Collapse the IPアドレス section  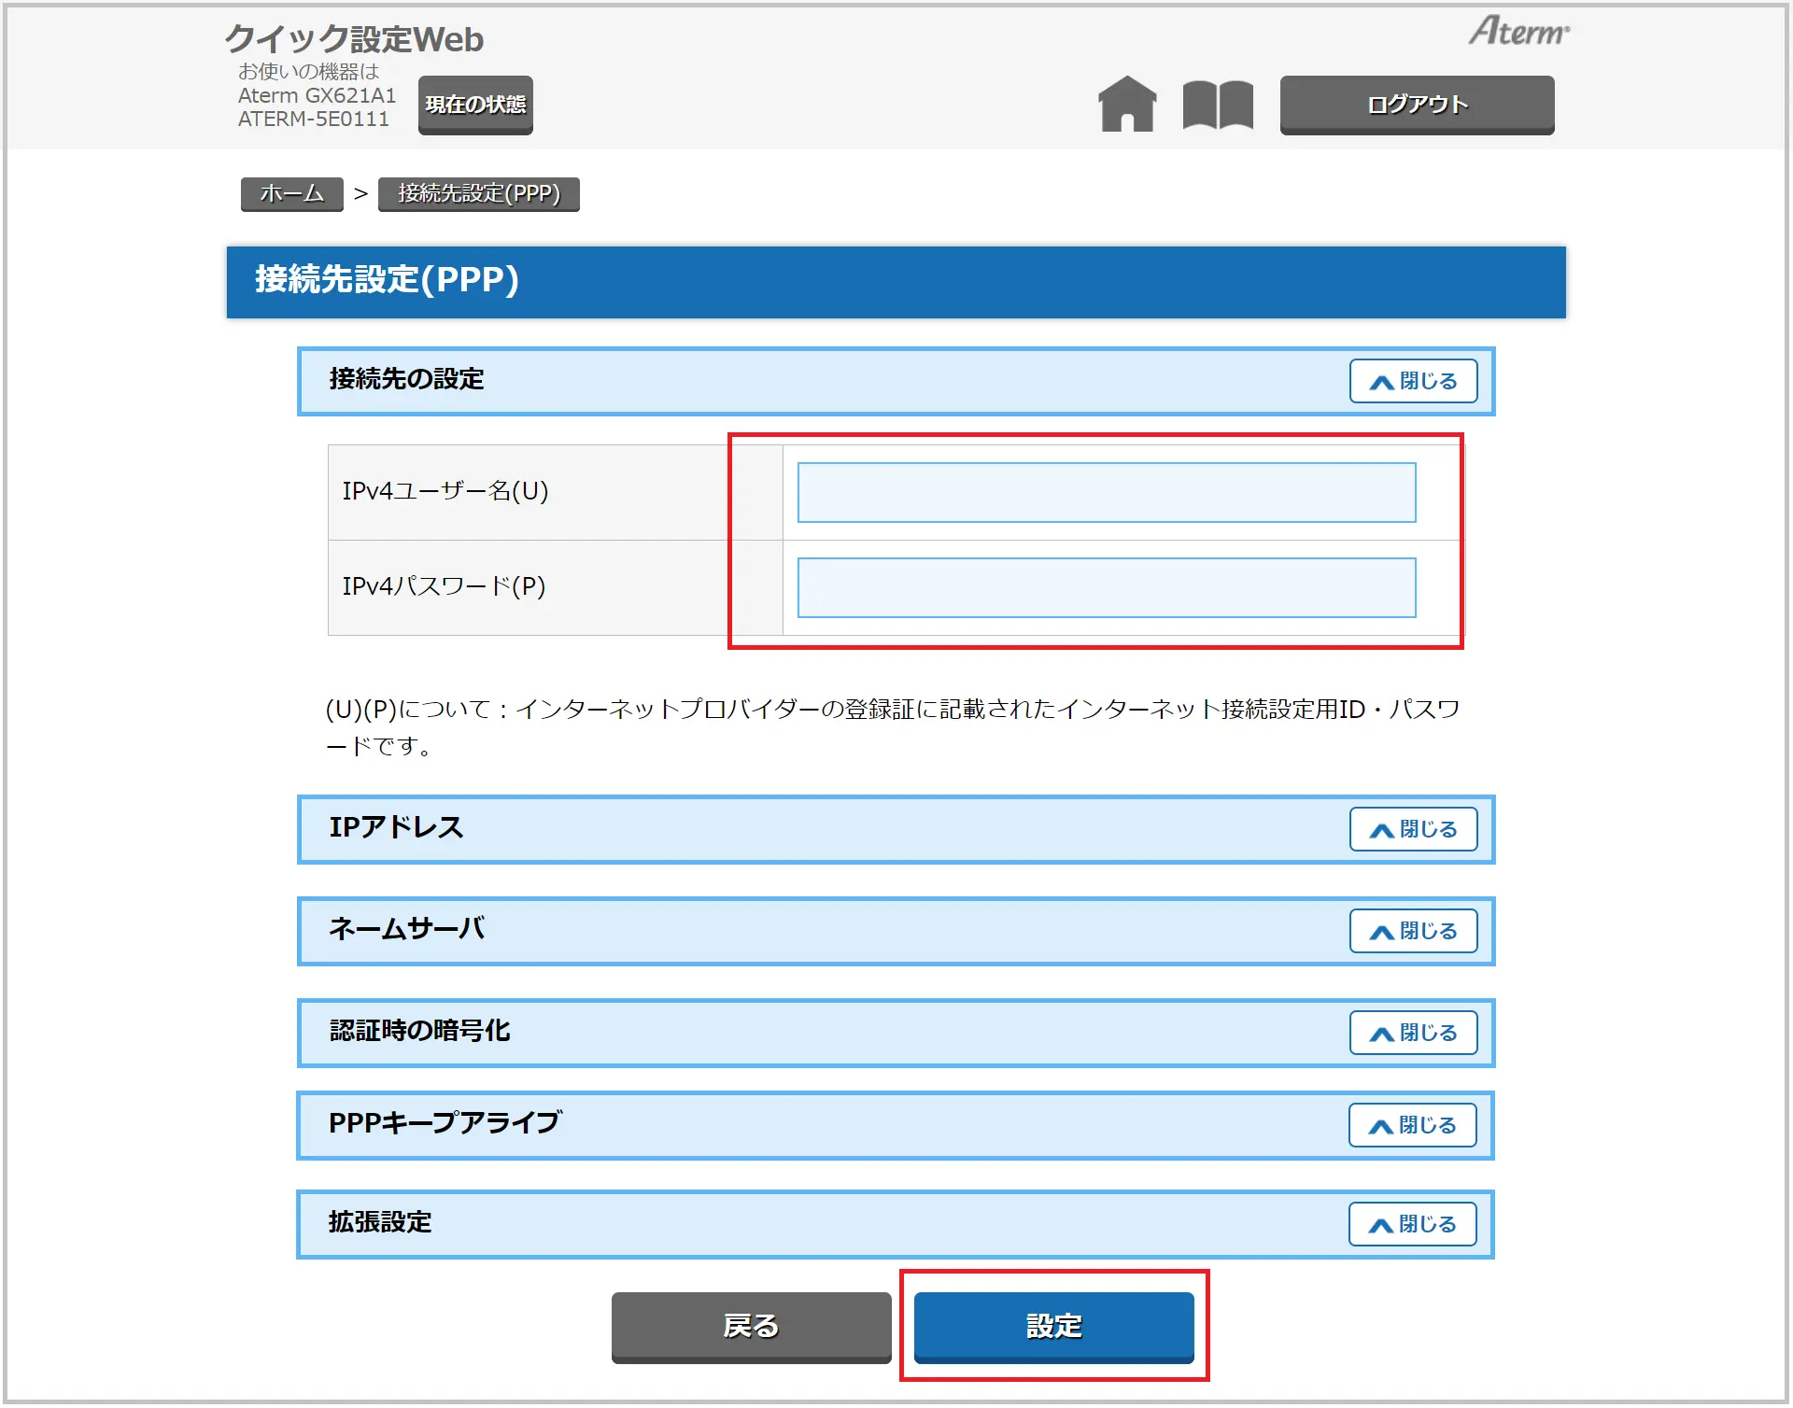point(1413,829)
